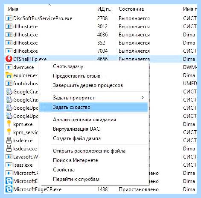This screenshot has height=198, width=201.
Task: Click the 'UMFD' user name cell
Action: (x=190, y=84)
